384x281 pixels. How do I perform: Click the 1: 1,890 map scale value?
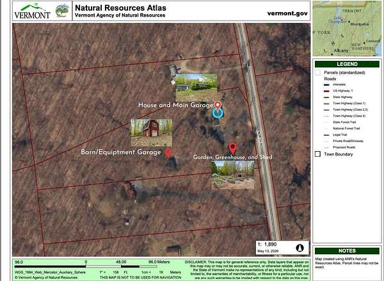click(267, 245)
